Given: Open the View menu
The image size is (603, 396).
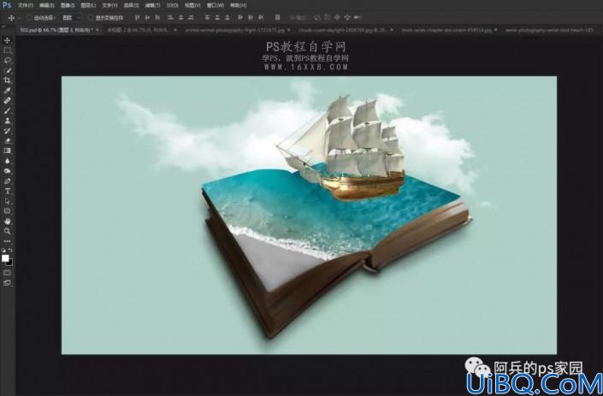Looking at the screenshot, I should coord(192,5).
